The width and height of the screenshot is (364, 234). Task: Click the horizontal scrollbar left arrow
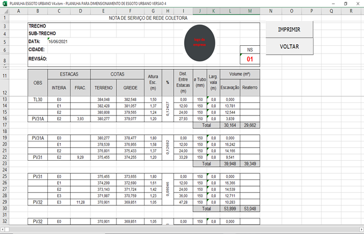3,229
